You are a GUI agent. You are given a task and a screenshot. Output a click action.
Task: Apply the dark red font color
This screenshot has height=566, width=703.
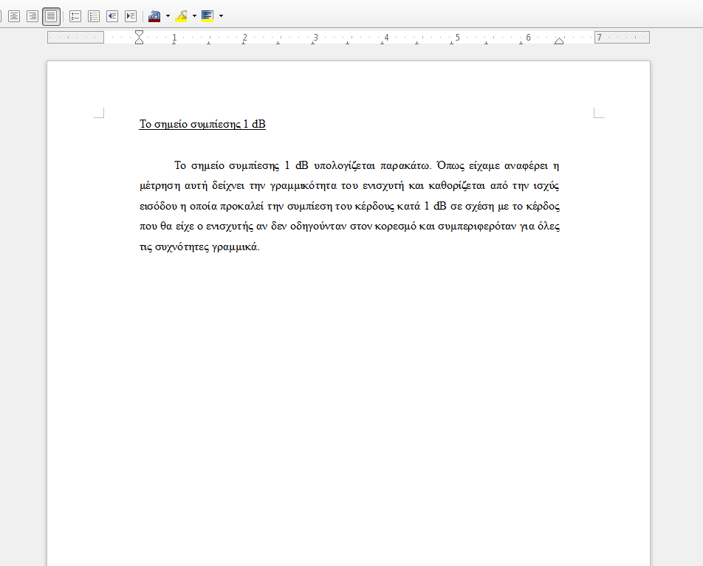[154, 16]
